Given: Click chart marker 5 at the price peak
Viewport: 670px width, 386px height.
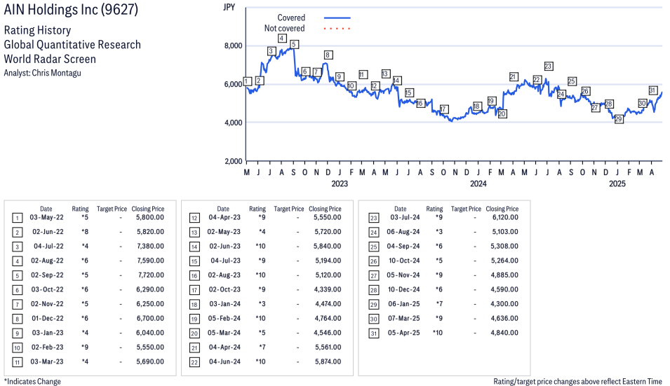Looking at the screenshot, I should (x=293, y=44).
